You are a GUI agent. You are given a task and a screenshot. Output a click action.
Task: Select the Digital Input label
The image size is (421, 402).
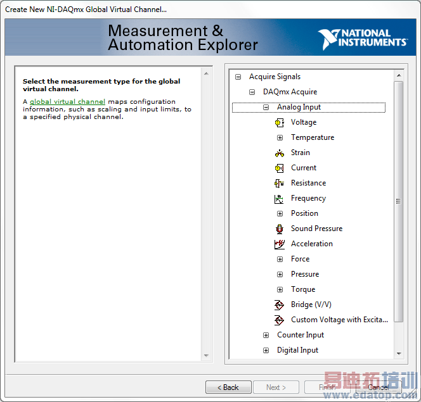(297, 350)
